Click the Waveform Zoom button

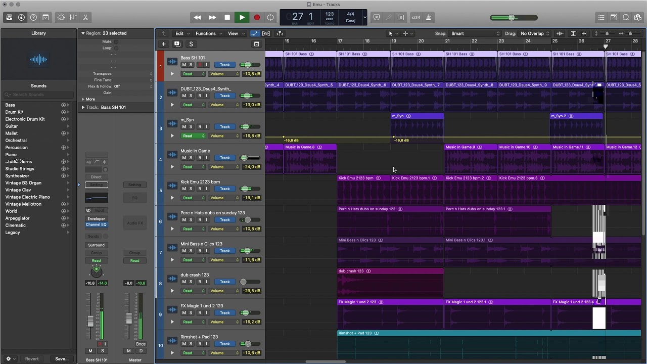click(560, 33)
